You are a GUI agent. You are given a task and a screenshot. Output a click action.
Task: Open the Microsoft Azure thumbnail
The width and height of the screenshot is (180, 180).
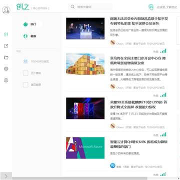pos(85,148)
